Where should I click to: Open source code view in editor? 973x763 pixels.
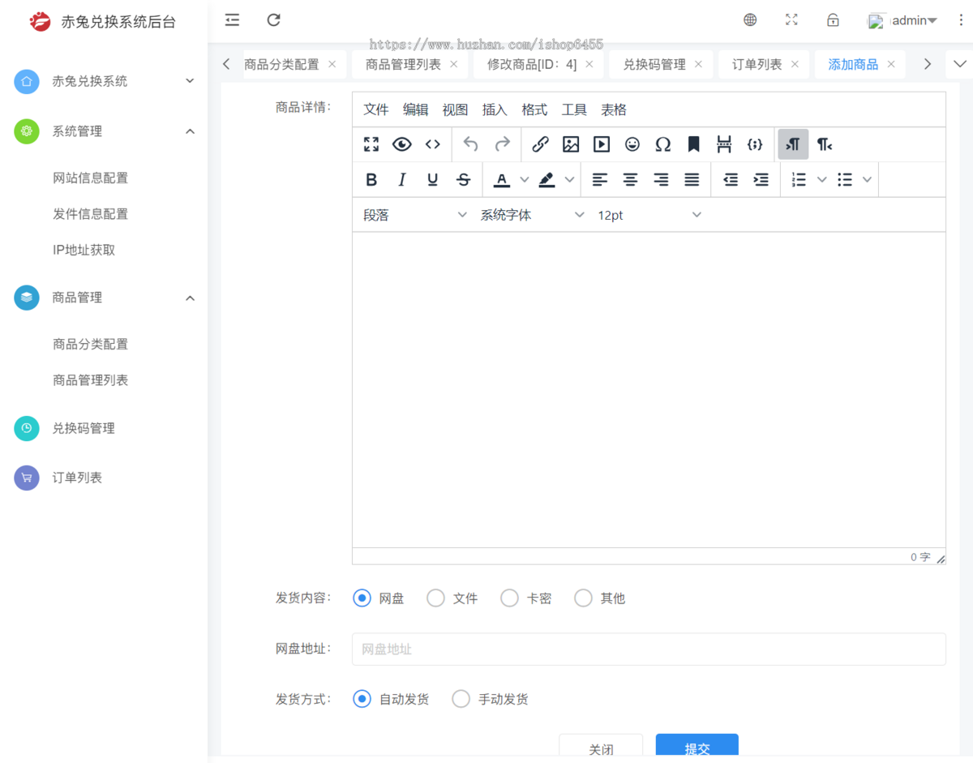(433, 144)
